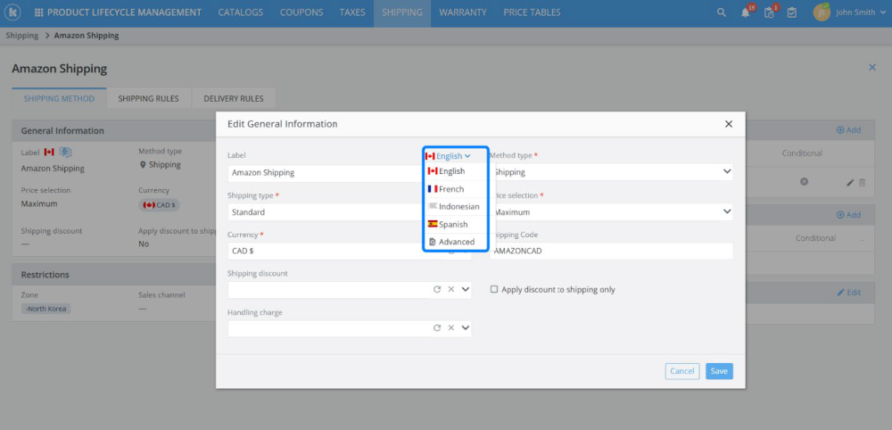Switch to the Shipping Rules tab
Viewport: 892px width, 430px height.
coord(148,98)
